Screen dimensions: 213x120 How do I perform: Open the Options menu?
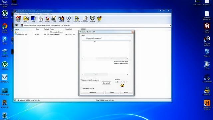pos(44,14)
